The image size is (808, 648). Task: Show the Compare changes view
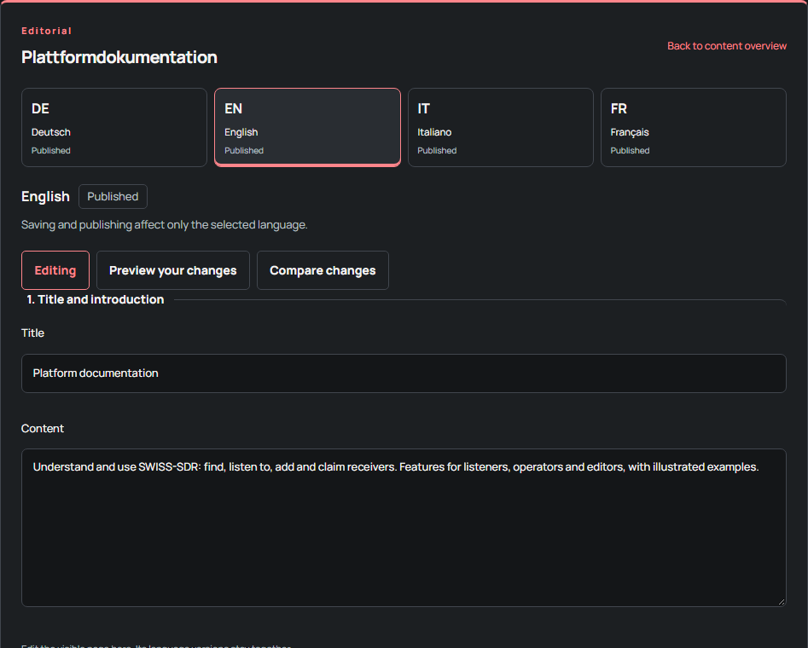tap(323, 270)
